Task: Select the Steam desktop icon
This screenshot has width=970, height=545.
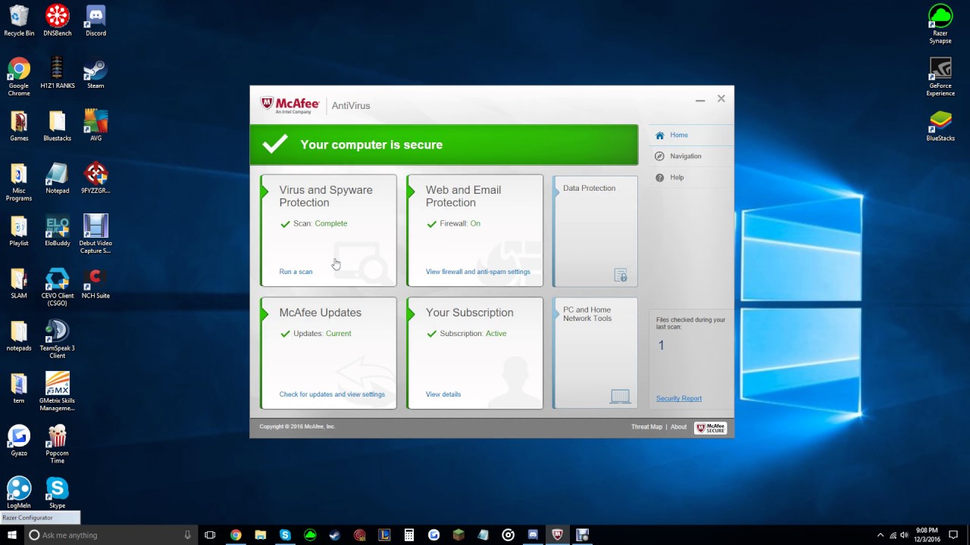Action: pyautogui.click(x=95, y=73)
